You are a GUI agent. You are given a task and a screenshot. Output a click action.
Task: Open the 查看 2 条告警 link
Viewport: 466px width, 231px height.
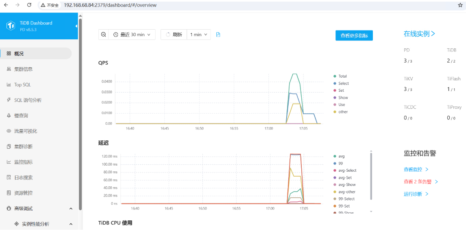tap(418, 182)
